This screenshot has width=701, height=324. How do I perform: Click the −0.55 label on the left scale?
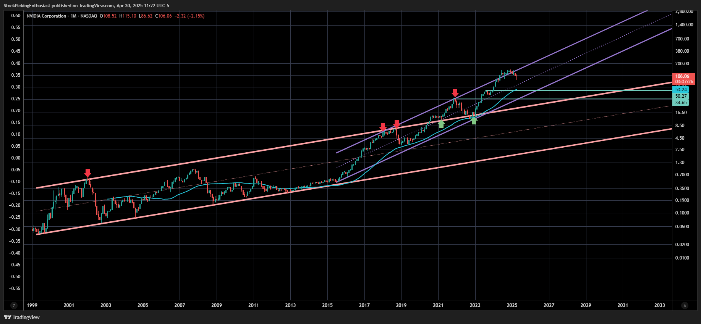point(15,289)
